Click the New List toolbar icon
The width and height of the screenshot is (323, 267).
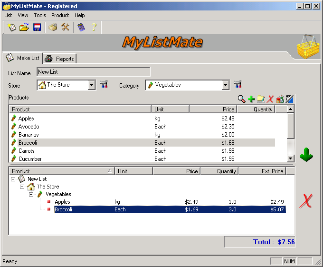click(12, 27)
